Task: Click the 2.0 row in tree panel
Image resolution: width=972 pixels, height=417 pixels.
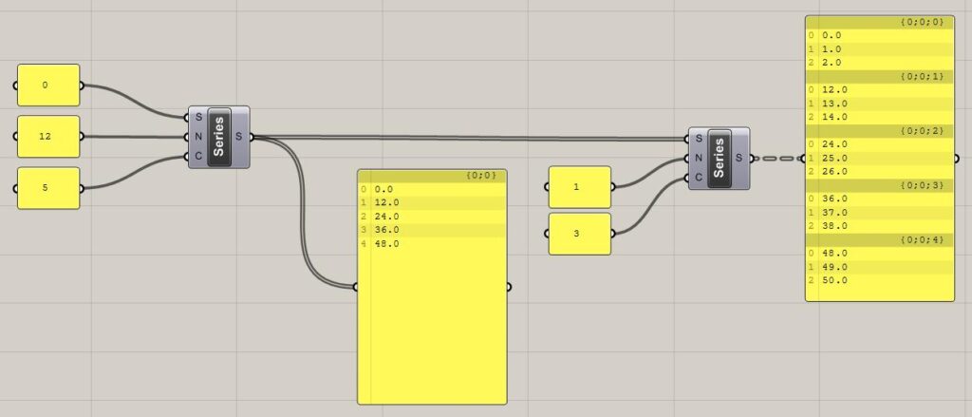Action: (x=880, y=63)
